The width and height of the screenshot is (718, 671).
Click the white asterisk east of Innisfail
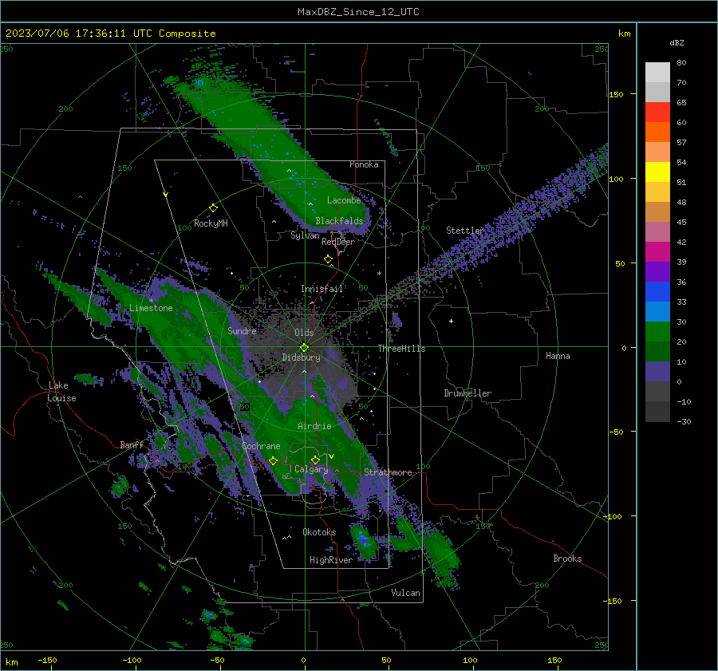[379, 274]
